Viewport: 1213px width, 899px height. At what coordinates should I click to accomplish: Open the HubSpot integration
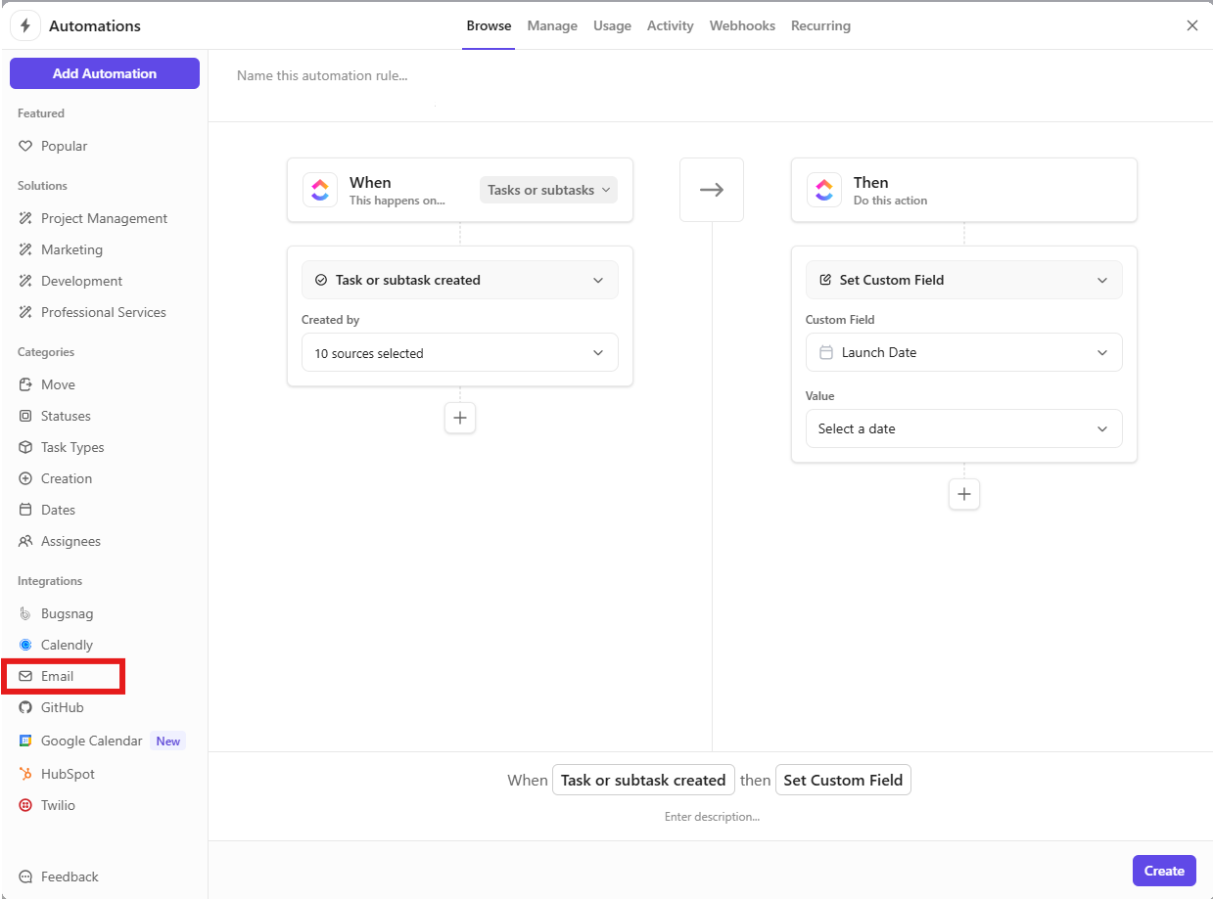click(67, 774)
